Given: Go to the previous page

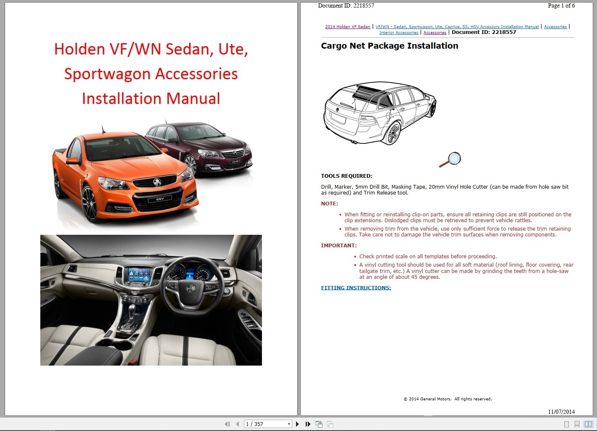Looking at the screenshot, I should coord(237,424).
